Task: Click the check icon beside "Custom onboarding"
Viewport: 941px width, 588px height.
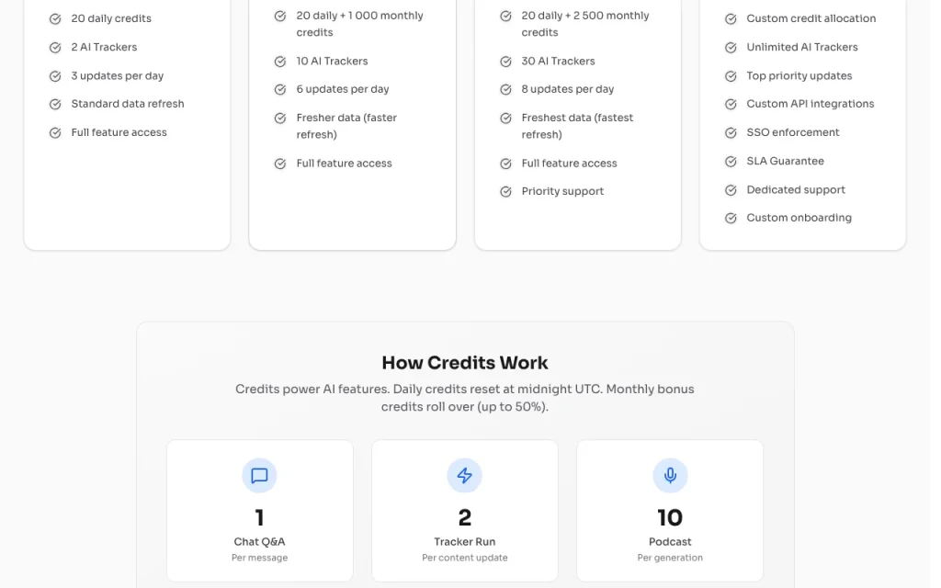Action: (731, 218)
